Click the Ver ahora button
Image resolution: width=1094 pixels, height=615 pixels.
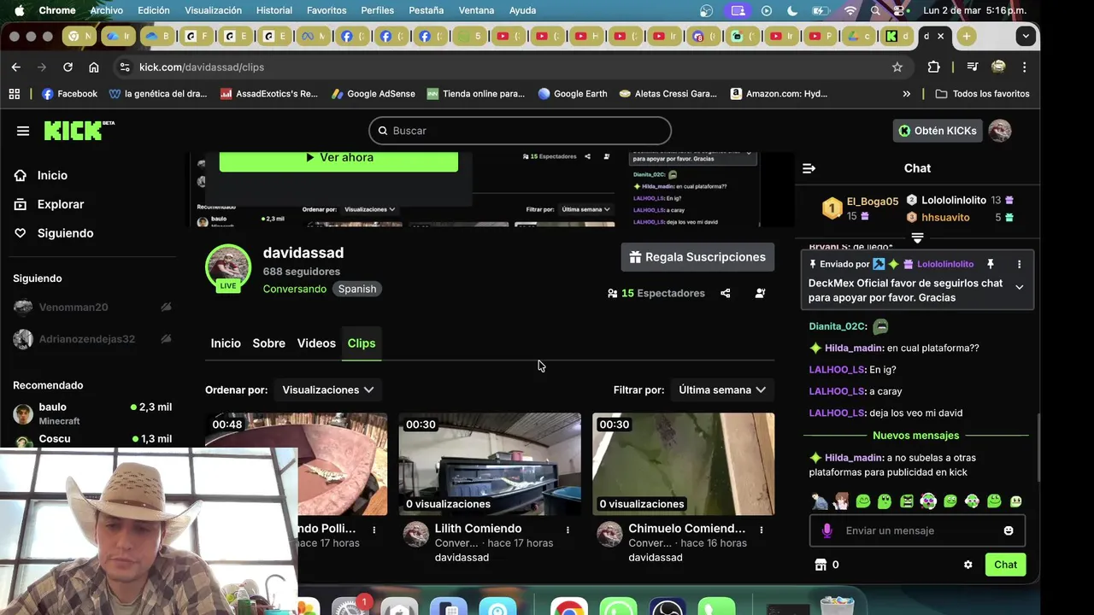338,159
